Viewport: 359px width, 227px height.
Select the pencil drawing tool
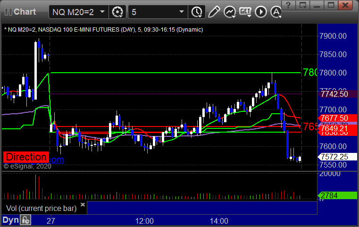coord(214,12)
